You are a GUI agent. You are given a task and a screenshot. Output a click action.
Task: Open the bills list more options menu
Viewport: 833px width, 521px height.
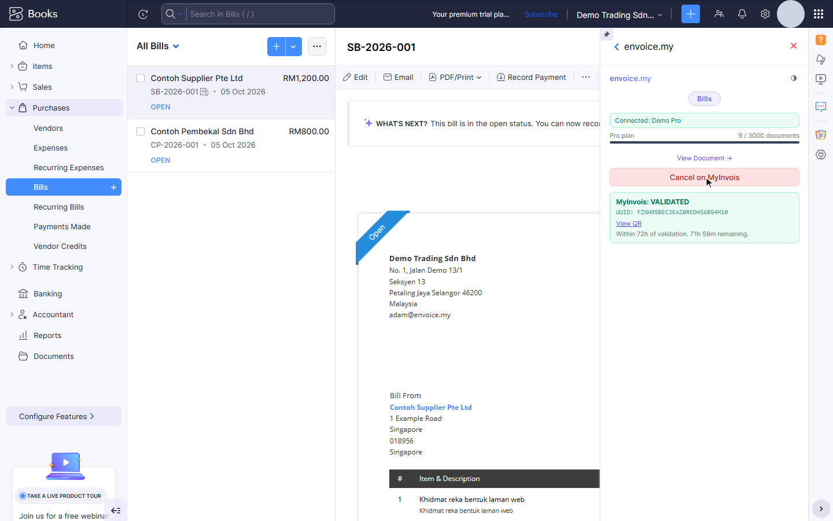click(317, 46)
